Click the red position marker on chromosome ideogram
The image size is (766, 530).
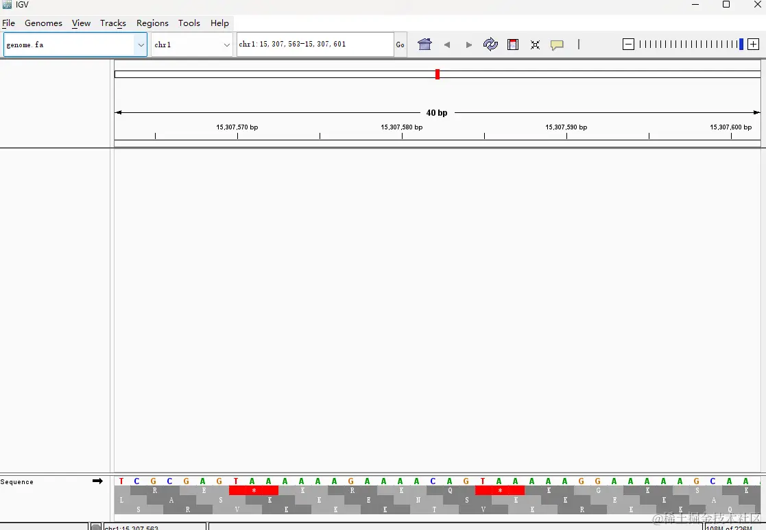[438, 74]
